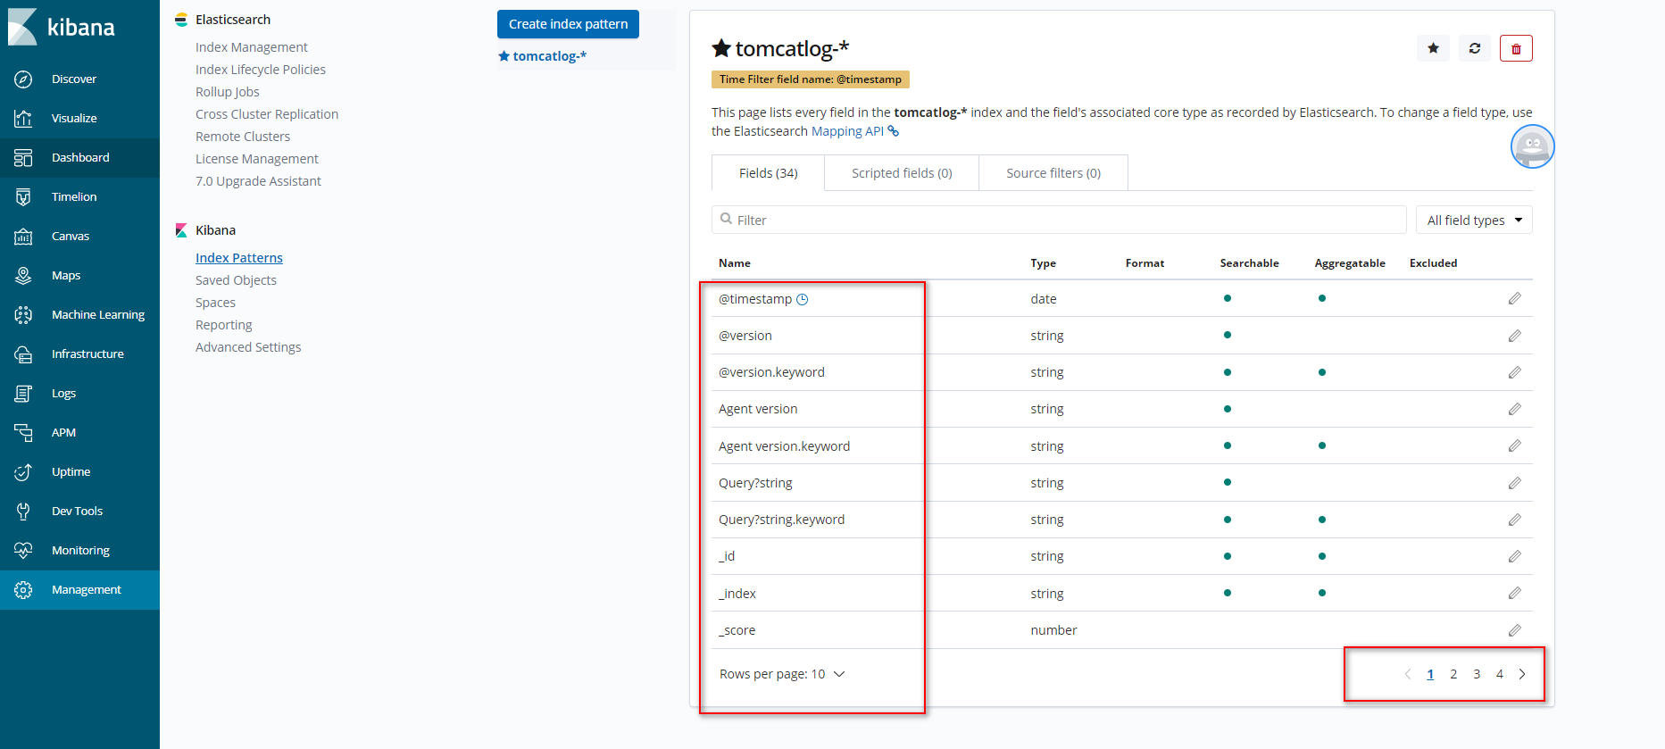
Task: Expand Rows per page selector
Action: click(782, 674)
